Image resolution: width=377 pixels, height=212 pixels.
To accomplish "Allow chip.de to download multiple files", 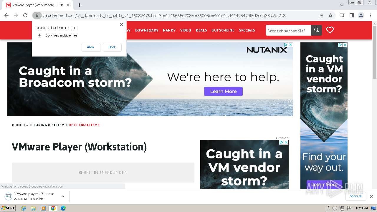I will (x=91, y=47).
